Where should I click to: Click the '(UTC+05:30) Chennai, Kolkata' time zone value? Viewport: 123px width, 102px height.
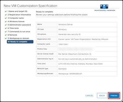80,64
